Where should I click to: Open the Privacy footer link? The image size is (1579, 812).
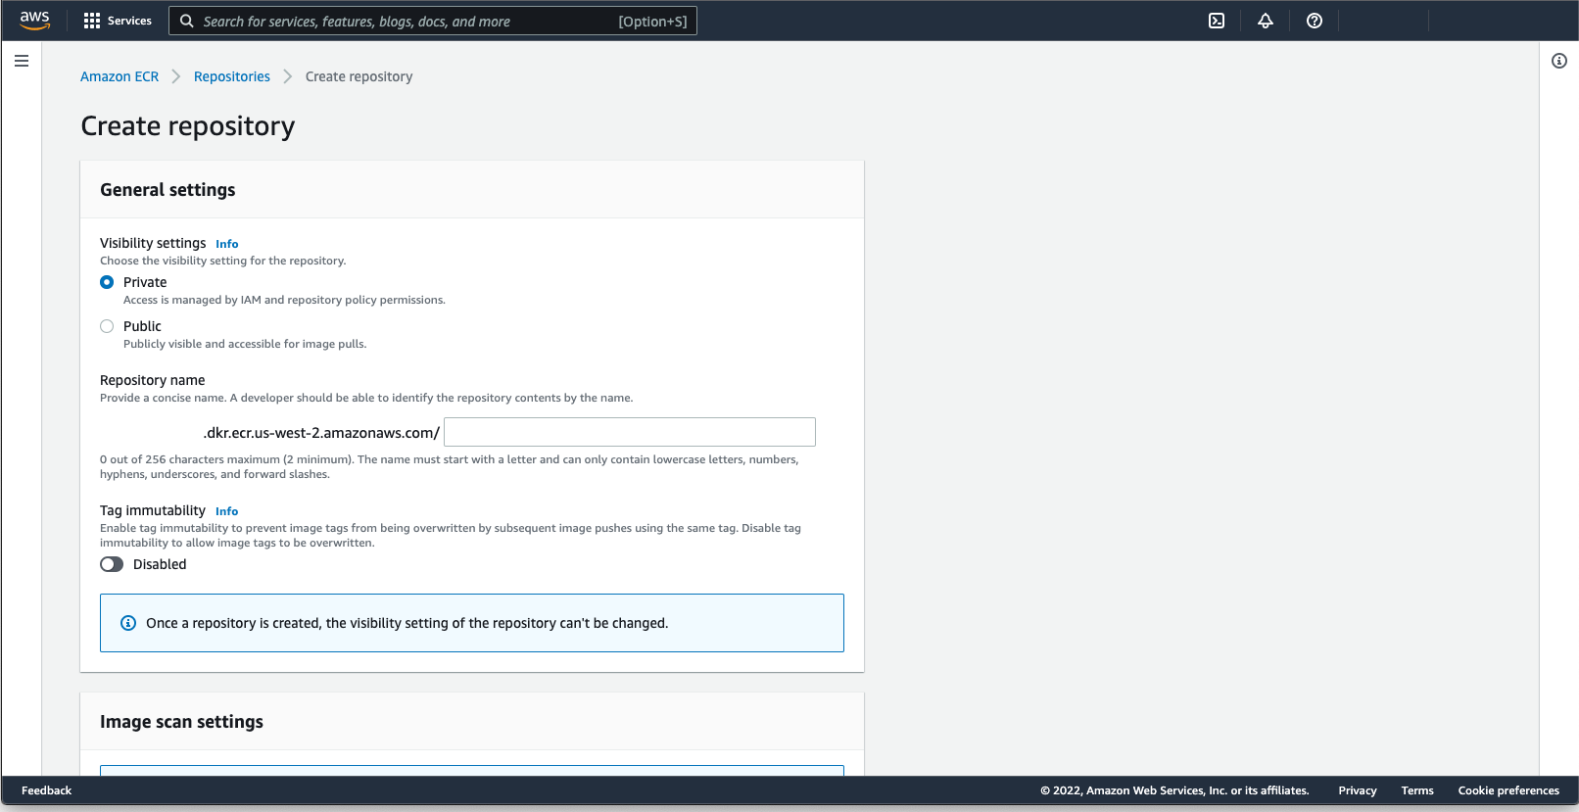(x=1358, y=790)
